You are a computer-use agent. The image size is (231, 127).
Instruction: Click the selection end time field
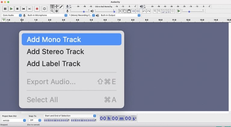(x=84, y=120)
